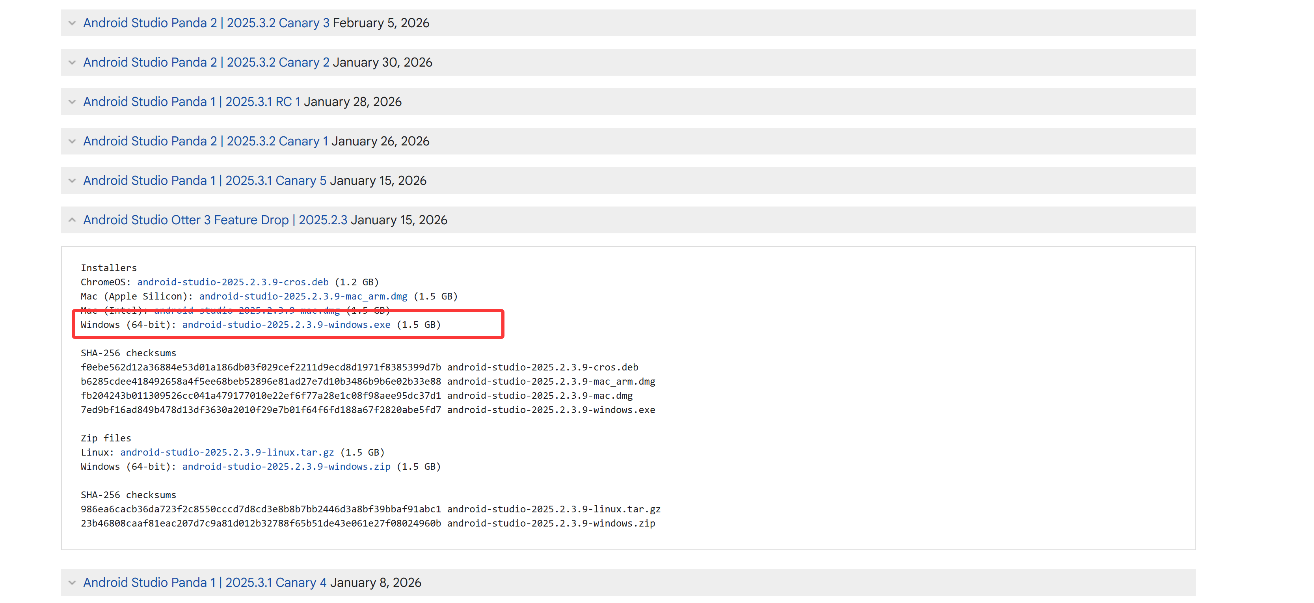Expand the Panda 1 Canary 5 section chevron
The height and width of the screenshot is (603, 1314).
(72, 181)
